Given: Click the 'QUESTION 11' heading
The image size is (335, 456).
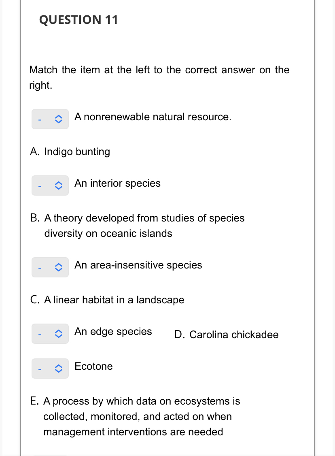Looking at the screenshot, I should tap(78, 19).
